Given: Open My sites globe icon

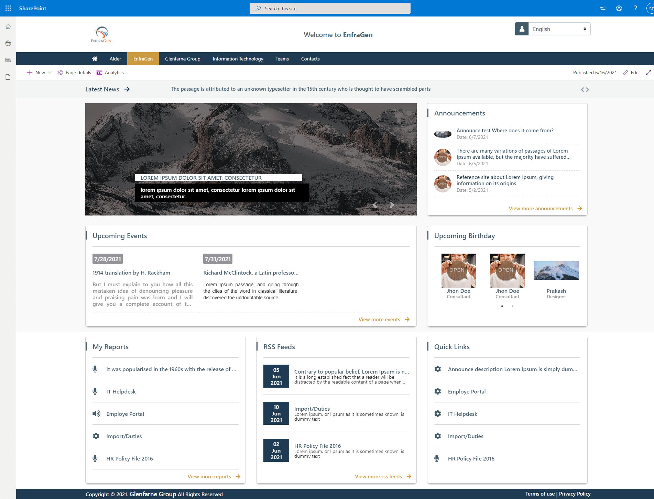Looking at the screenshot, I should tap(8, 43).
